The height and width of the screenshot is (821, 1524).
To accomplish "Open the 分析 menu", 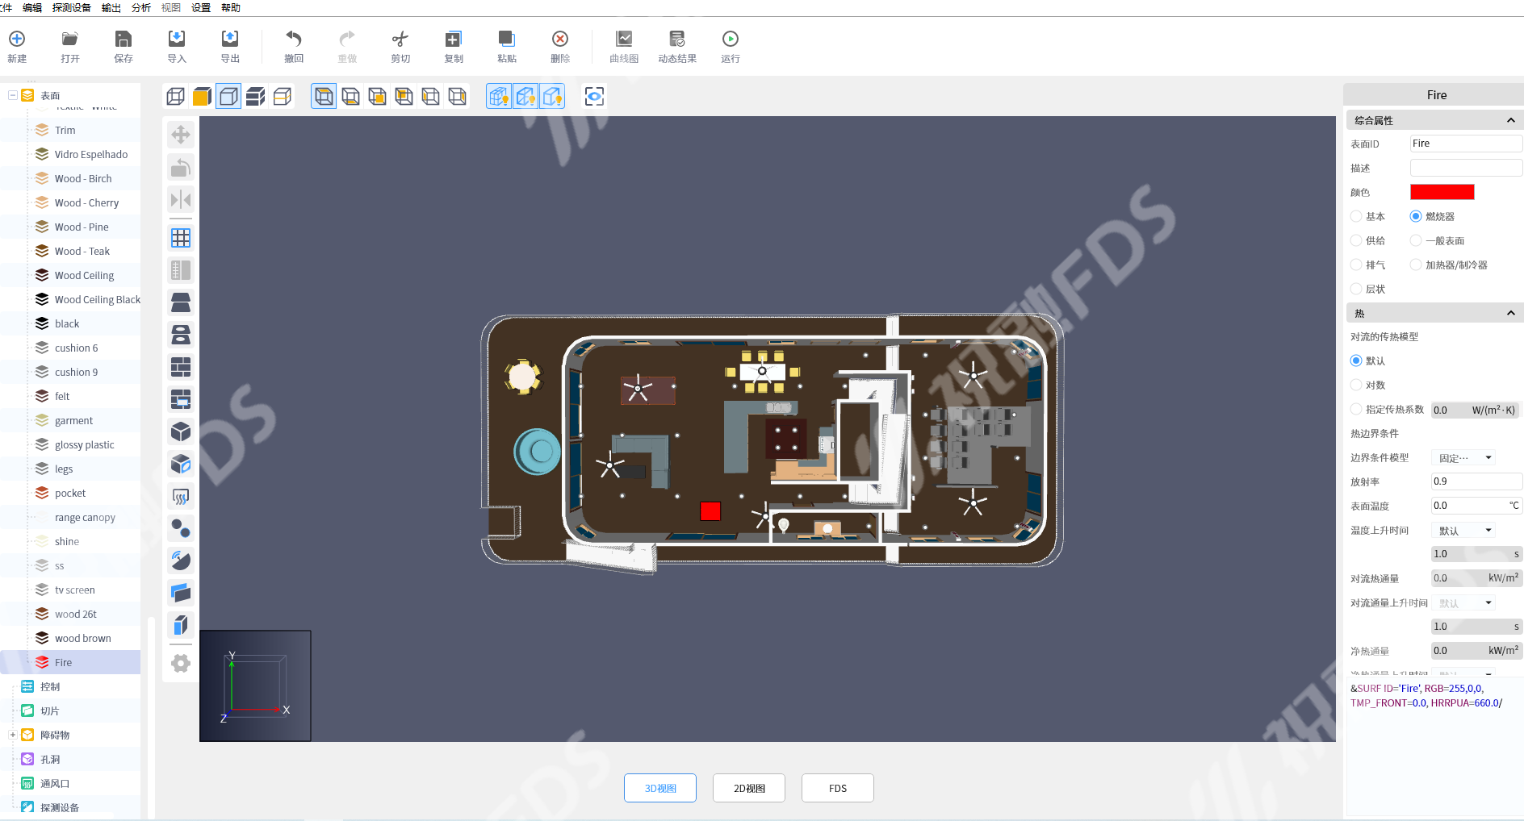I will click(x=141, y=7).
